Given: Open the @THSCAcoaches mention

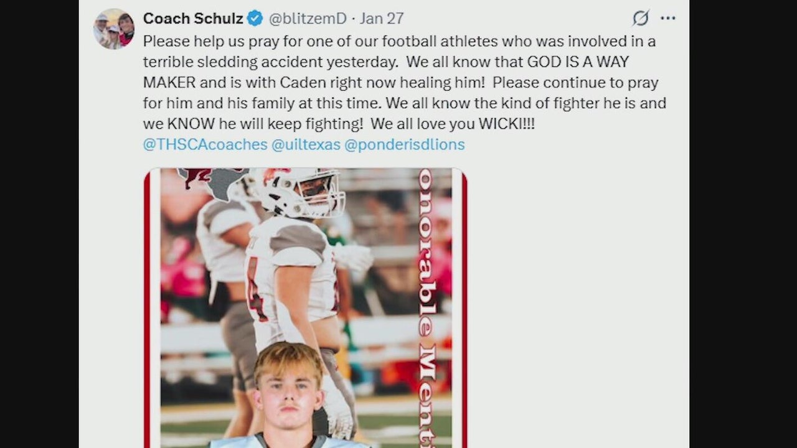Looking at the screenshot, I should click(205, 144).
